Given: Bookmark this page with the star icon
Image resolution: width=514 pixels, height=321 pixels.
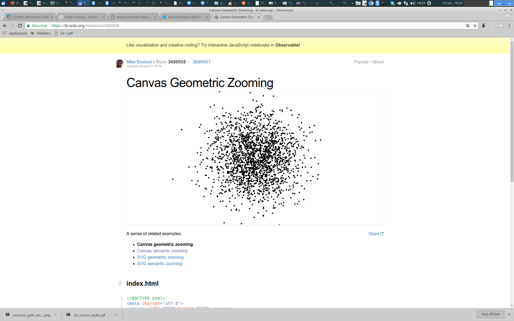Looking at the screenshot, I should 475,26.
